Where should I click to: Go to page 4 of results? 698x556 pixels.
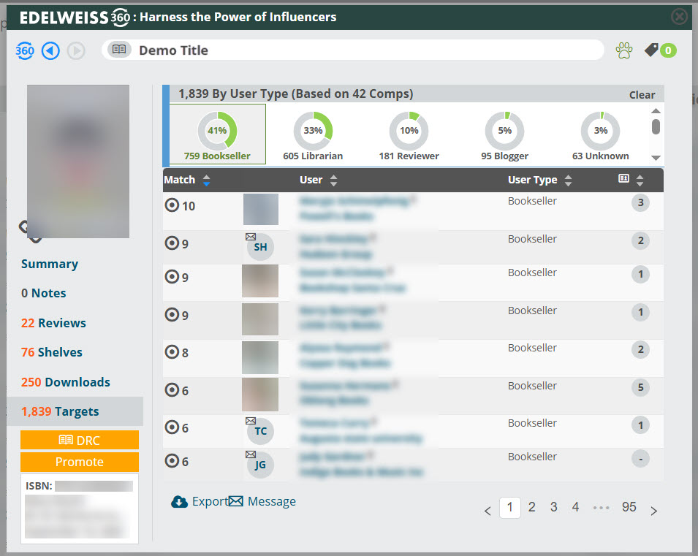click(x=575, y=507)
